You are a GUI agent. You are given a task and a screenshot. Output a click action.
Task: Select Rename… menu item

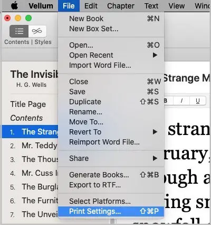(111, 112)
